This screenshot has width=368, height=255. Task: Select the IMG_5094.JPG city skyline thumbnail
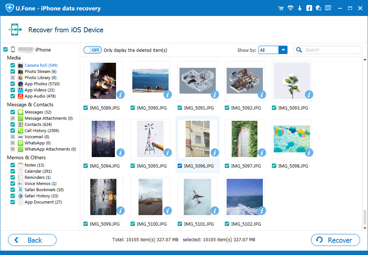[103, 139]
